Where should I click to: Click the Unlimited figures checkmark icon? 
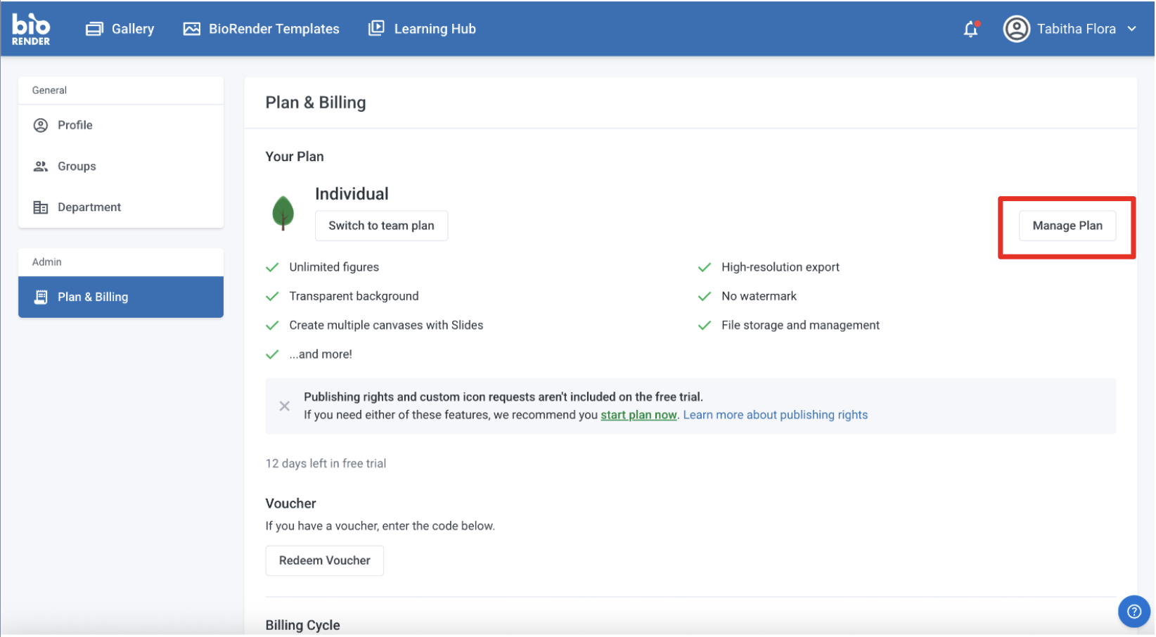point(272,267)
